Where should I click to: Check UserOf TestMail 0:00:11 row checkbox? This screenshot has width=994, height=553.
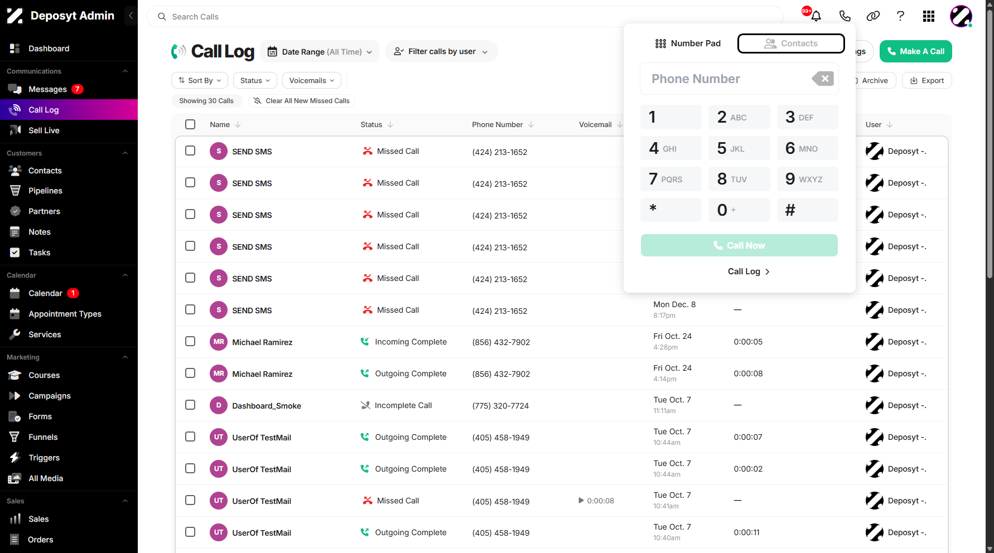[190, 532]
